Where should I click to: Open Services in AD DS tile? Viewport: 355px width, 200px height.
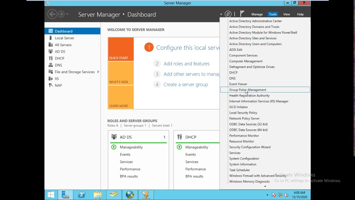pyautogui.click(x=126, y=162)
